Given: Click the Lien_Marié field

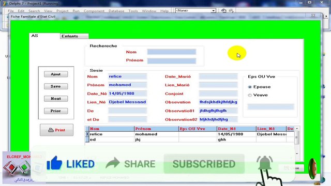Looking at the screenshot, I should click(x=218, y=85).
